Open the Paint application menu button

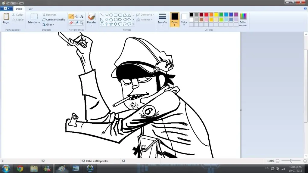pyautogui.click(x=6, y=8)
